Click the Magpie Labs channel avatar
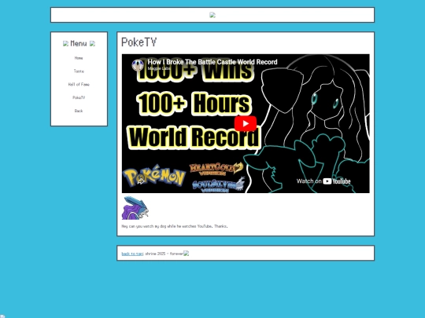The width and height of the screenshot is (425, 318). 138,65
